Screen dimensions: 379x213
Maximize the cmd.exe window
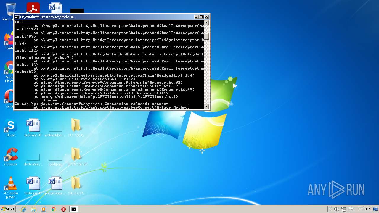coord(201,17)
